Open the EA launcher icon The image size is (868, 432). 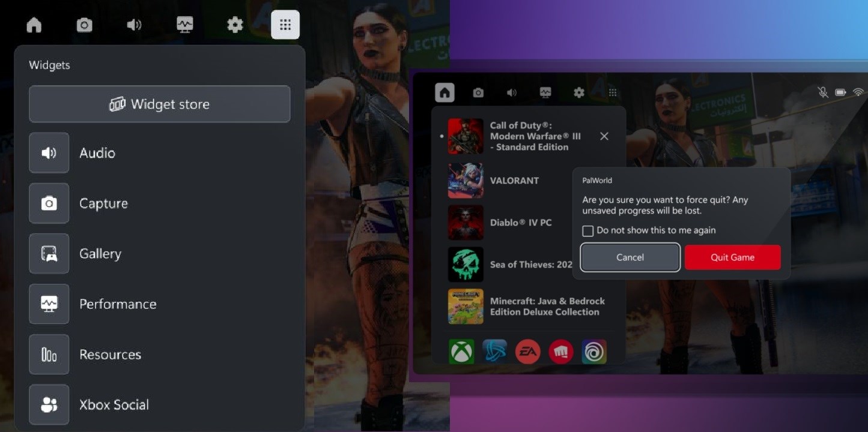[x=528, y=352]
